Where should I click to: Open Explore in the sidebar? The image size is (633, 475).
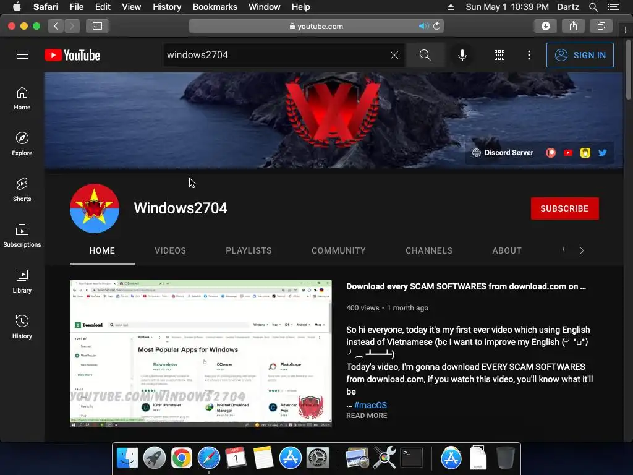pyautogui.click(x=22, y=143)
